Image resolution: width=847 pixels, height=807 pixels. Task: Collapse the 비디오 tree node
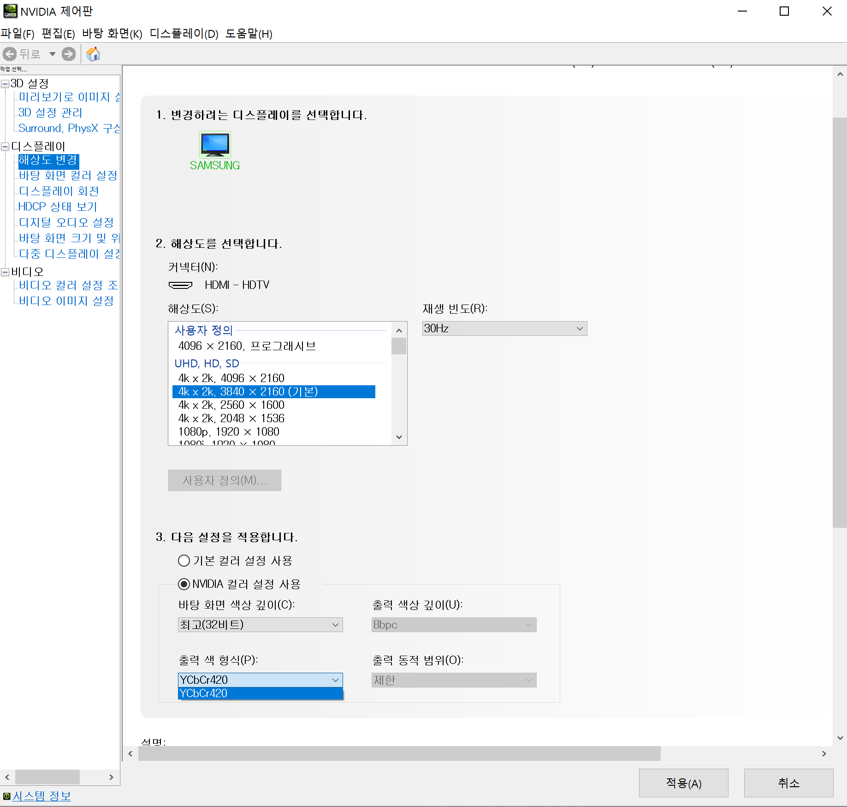[x=5, y=272]
